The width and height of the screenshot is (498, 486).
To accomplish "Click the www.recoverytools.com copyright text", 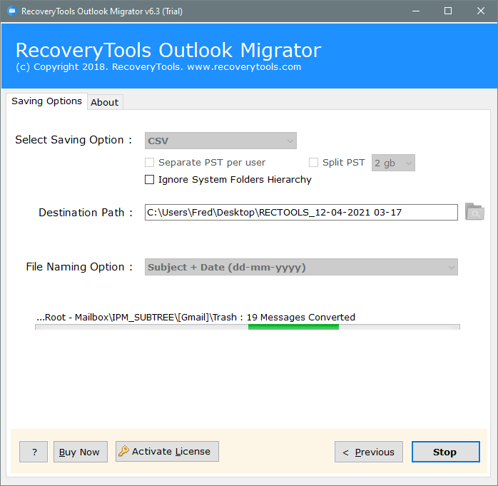I will coord(244,67).
